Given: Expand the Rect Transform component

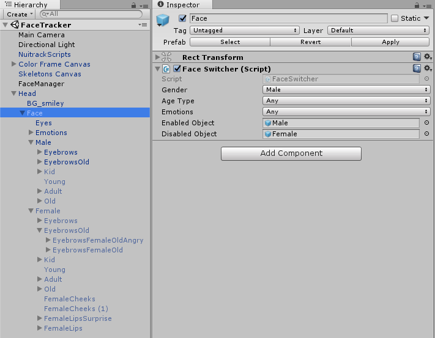Looking at the screenshot, I should 158,57.
